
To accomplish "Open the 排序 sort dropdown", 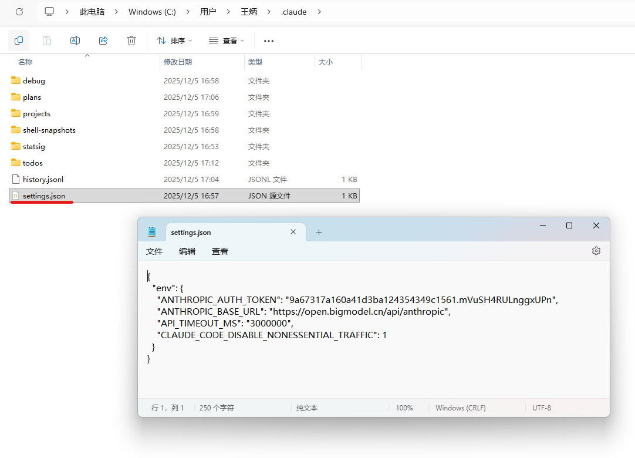I will point(174,41).
